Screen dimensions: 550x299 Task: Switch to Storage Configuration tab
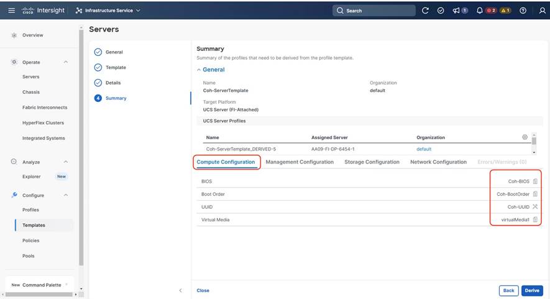click(372, 162)
